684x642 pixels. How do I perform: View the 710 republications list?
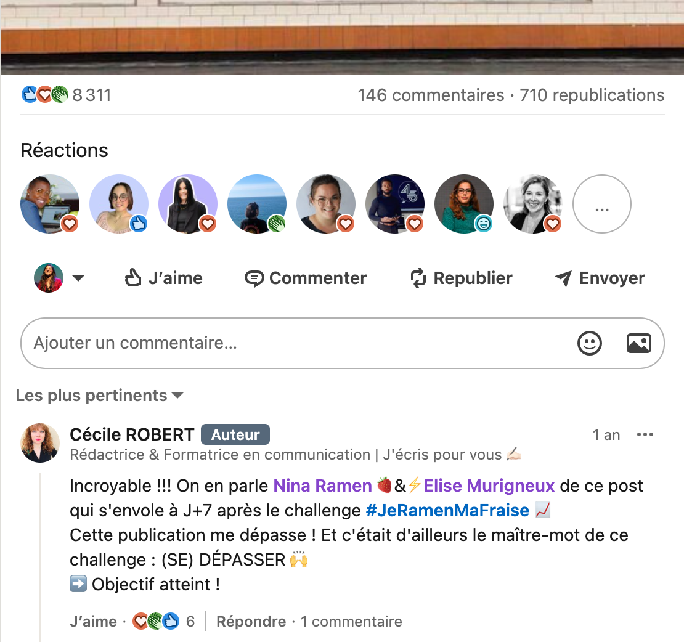(x=592, y=95)
